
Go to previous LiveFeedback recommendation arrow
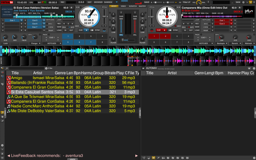(x=9, y=156)
